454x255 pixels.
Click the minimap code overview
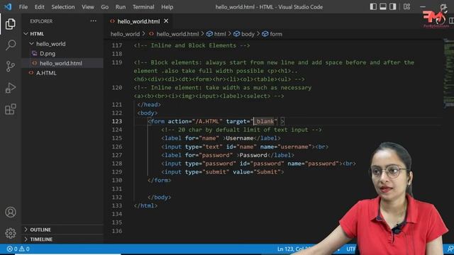pos(448,74)
